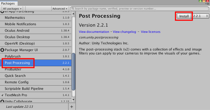Click the Author: Unity Technologies Inc. text
The image size is (210, 110).
(104, 43)
